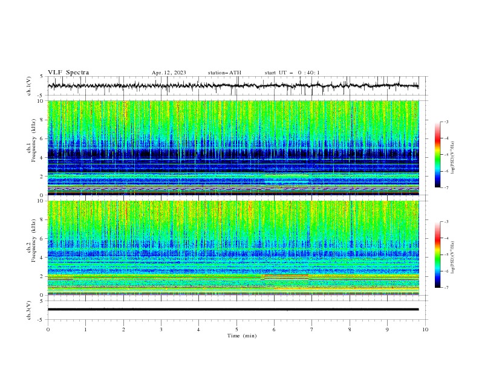Click the ch.1 voltage waveform trace
Viewport: 479px width, 370px height.
[233, 86]
